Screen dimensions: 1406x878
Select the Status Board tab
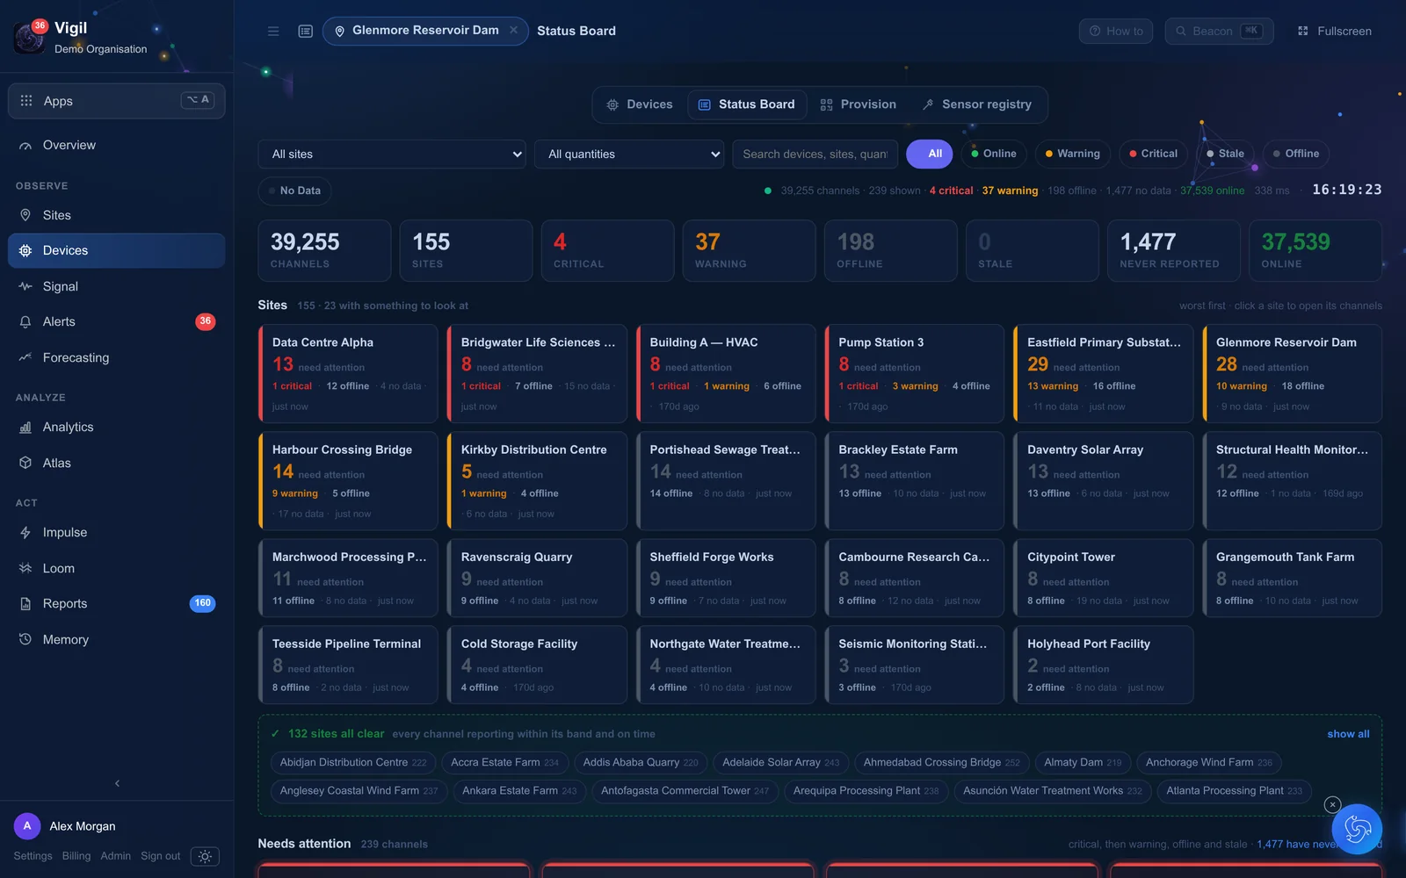pos(747,104)
